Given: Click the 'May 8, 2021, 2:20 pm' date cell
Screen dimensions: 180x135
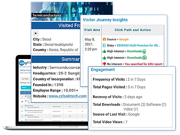Looking at the screenshot, I should click(x=91, y=44).
